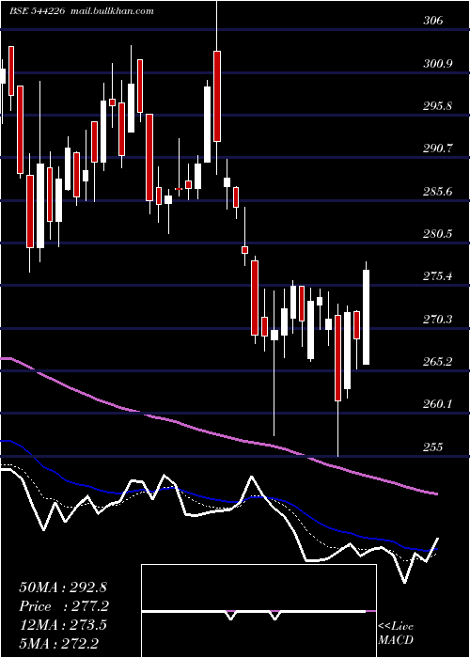Click the 306 price axis label
Image resolution: width=470 pixels, height=658 pixels.
pyautogui.click(x=433, y=21)
